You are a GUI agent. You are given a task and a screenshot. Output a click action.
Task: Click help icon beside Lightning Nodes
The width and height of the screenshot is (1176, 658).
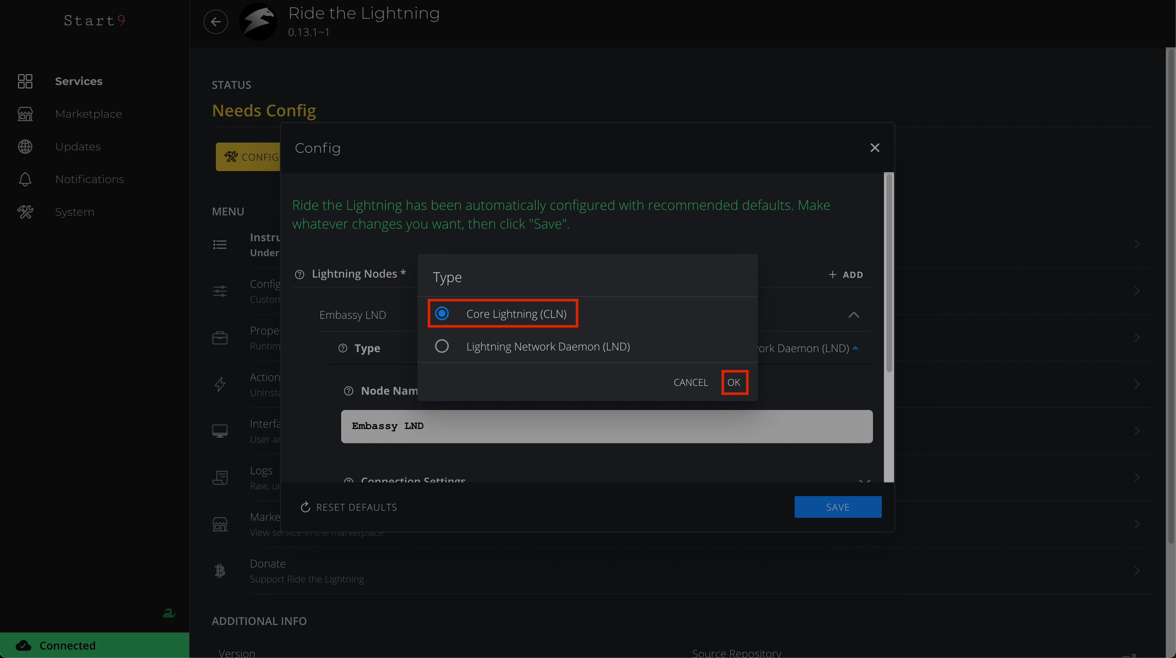pos(300,274)
